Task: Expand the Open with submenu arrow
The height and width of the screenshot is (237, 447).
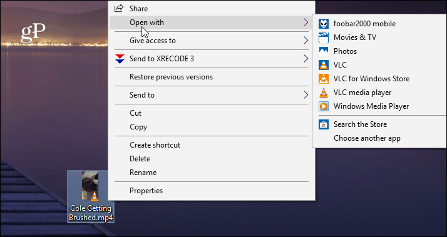Action: (x=306, y=23)
